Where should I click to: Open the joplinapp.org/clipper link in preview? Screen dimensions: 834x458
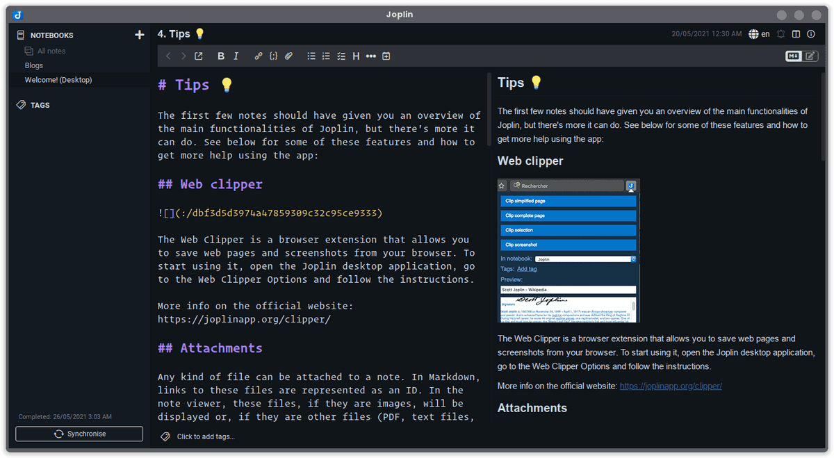click(671, 386)
